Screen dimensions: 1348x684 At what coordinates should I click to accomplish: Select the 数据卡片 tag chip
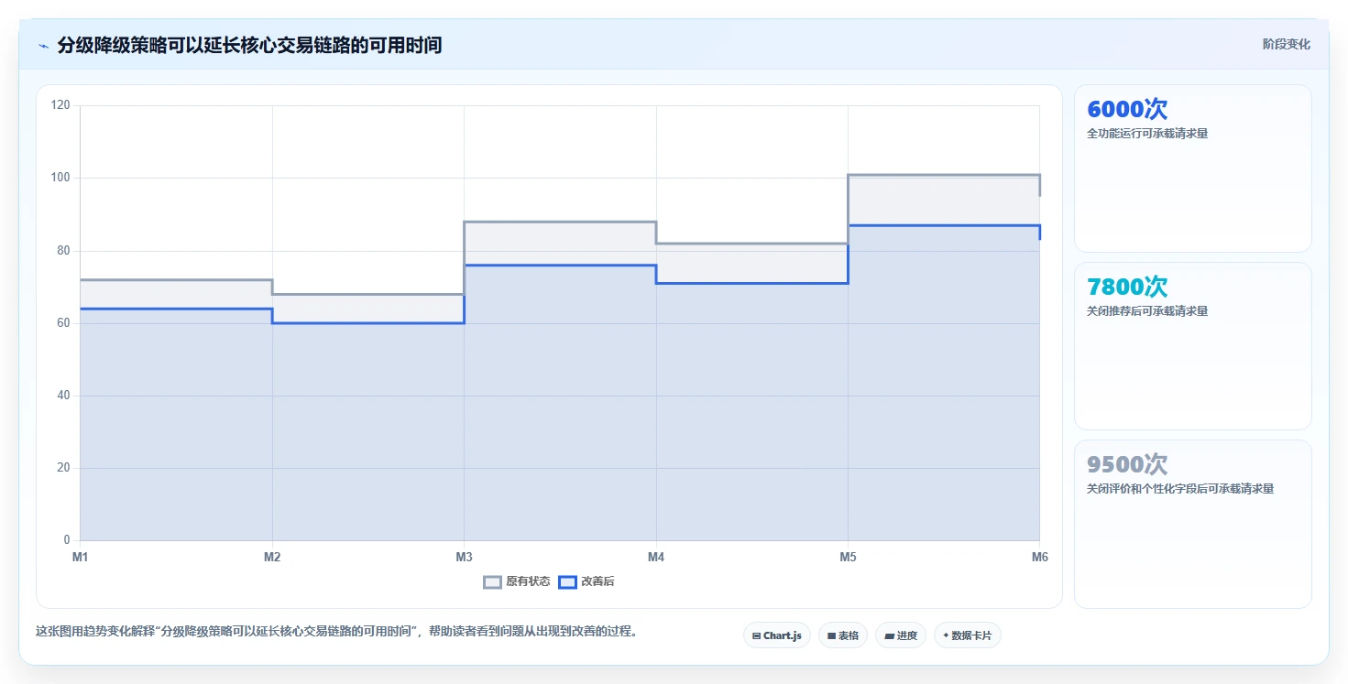[968, 635]
